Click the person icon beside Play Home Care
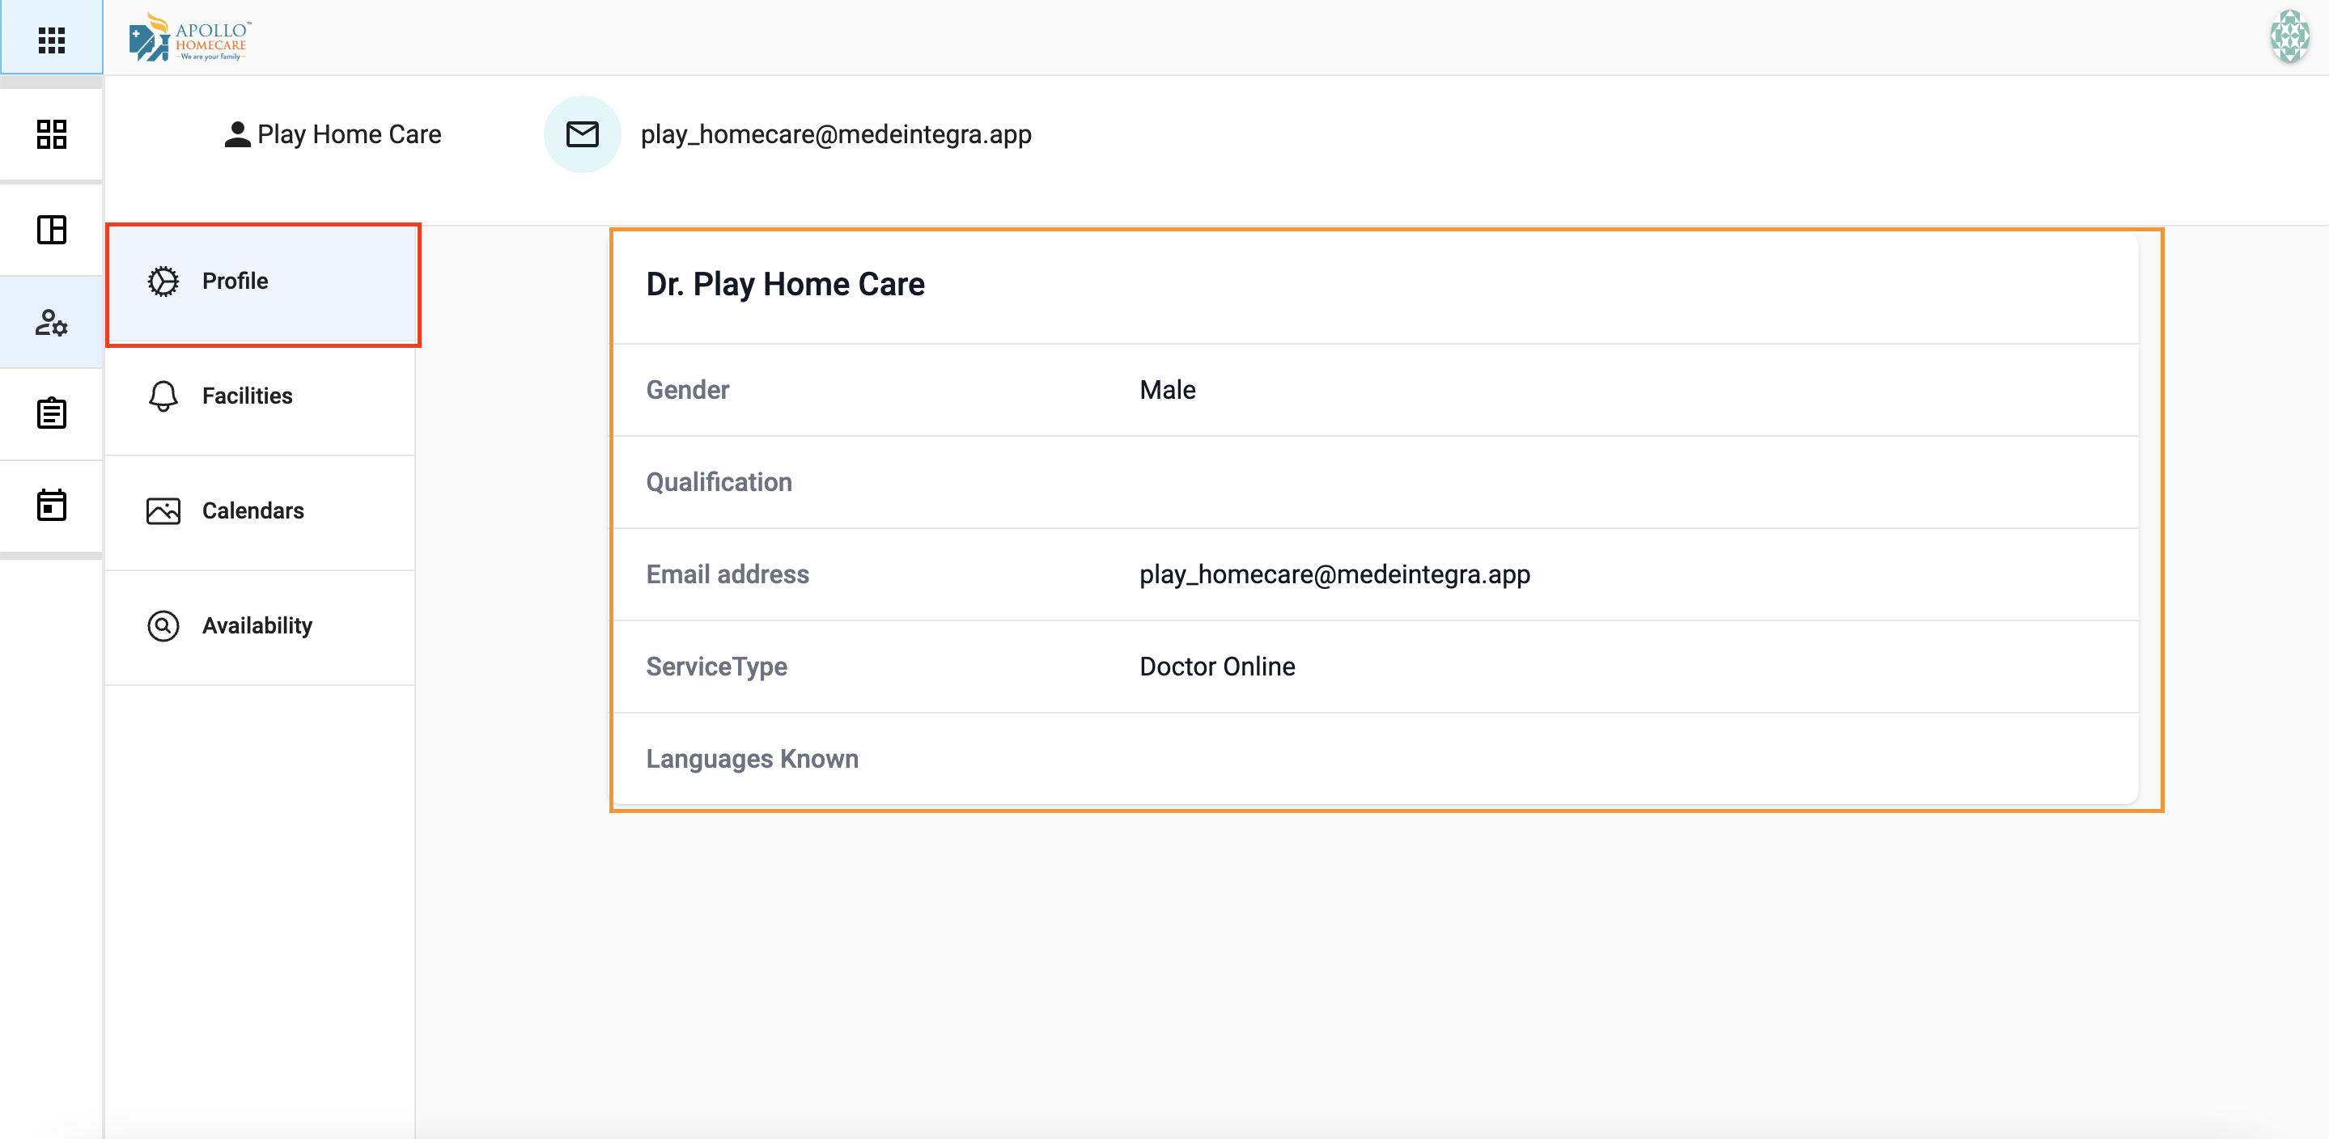Image resolution: width=2329 pixels, height=1139 pixels. (237, 135)
